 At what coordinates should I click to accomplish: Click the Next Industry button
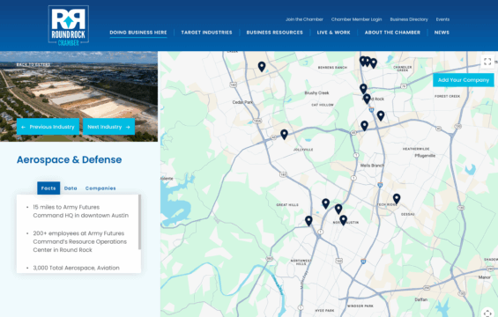pos(109,127)
